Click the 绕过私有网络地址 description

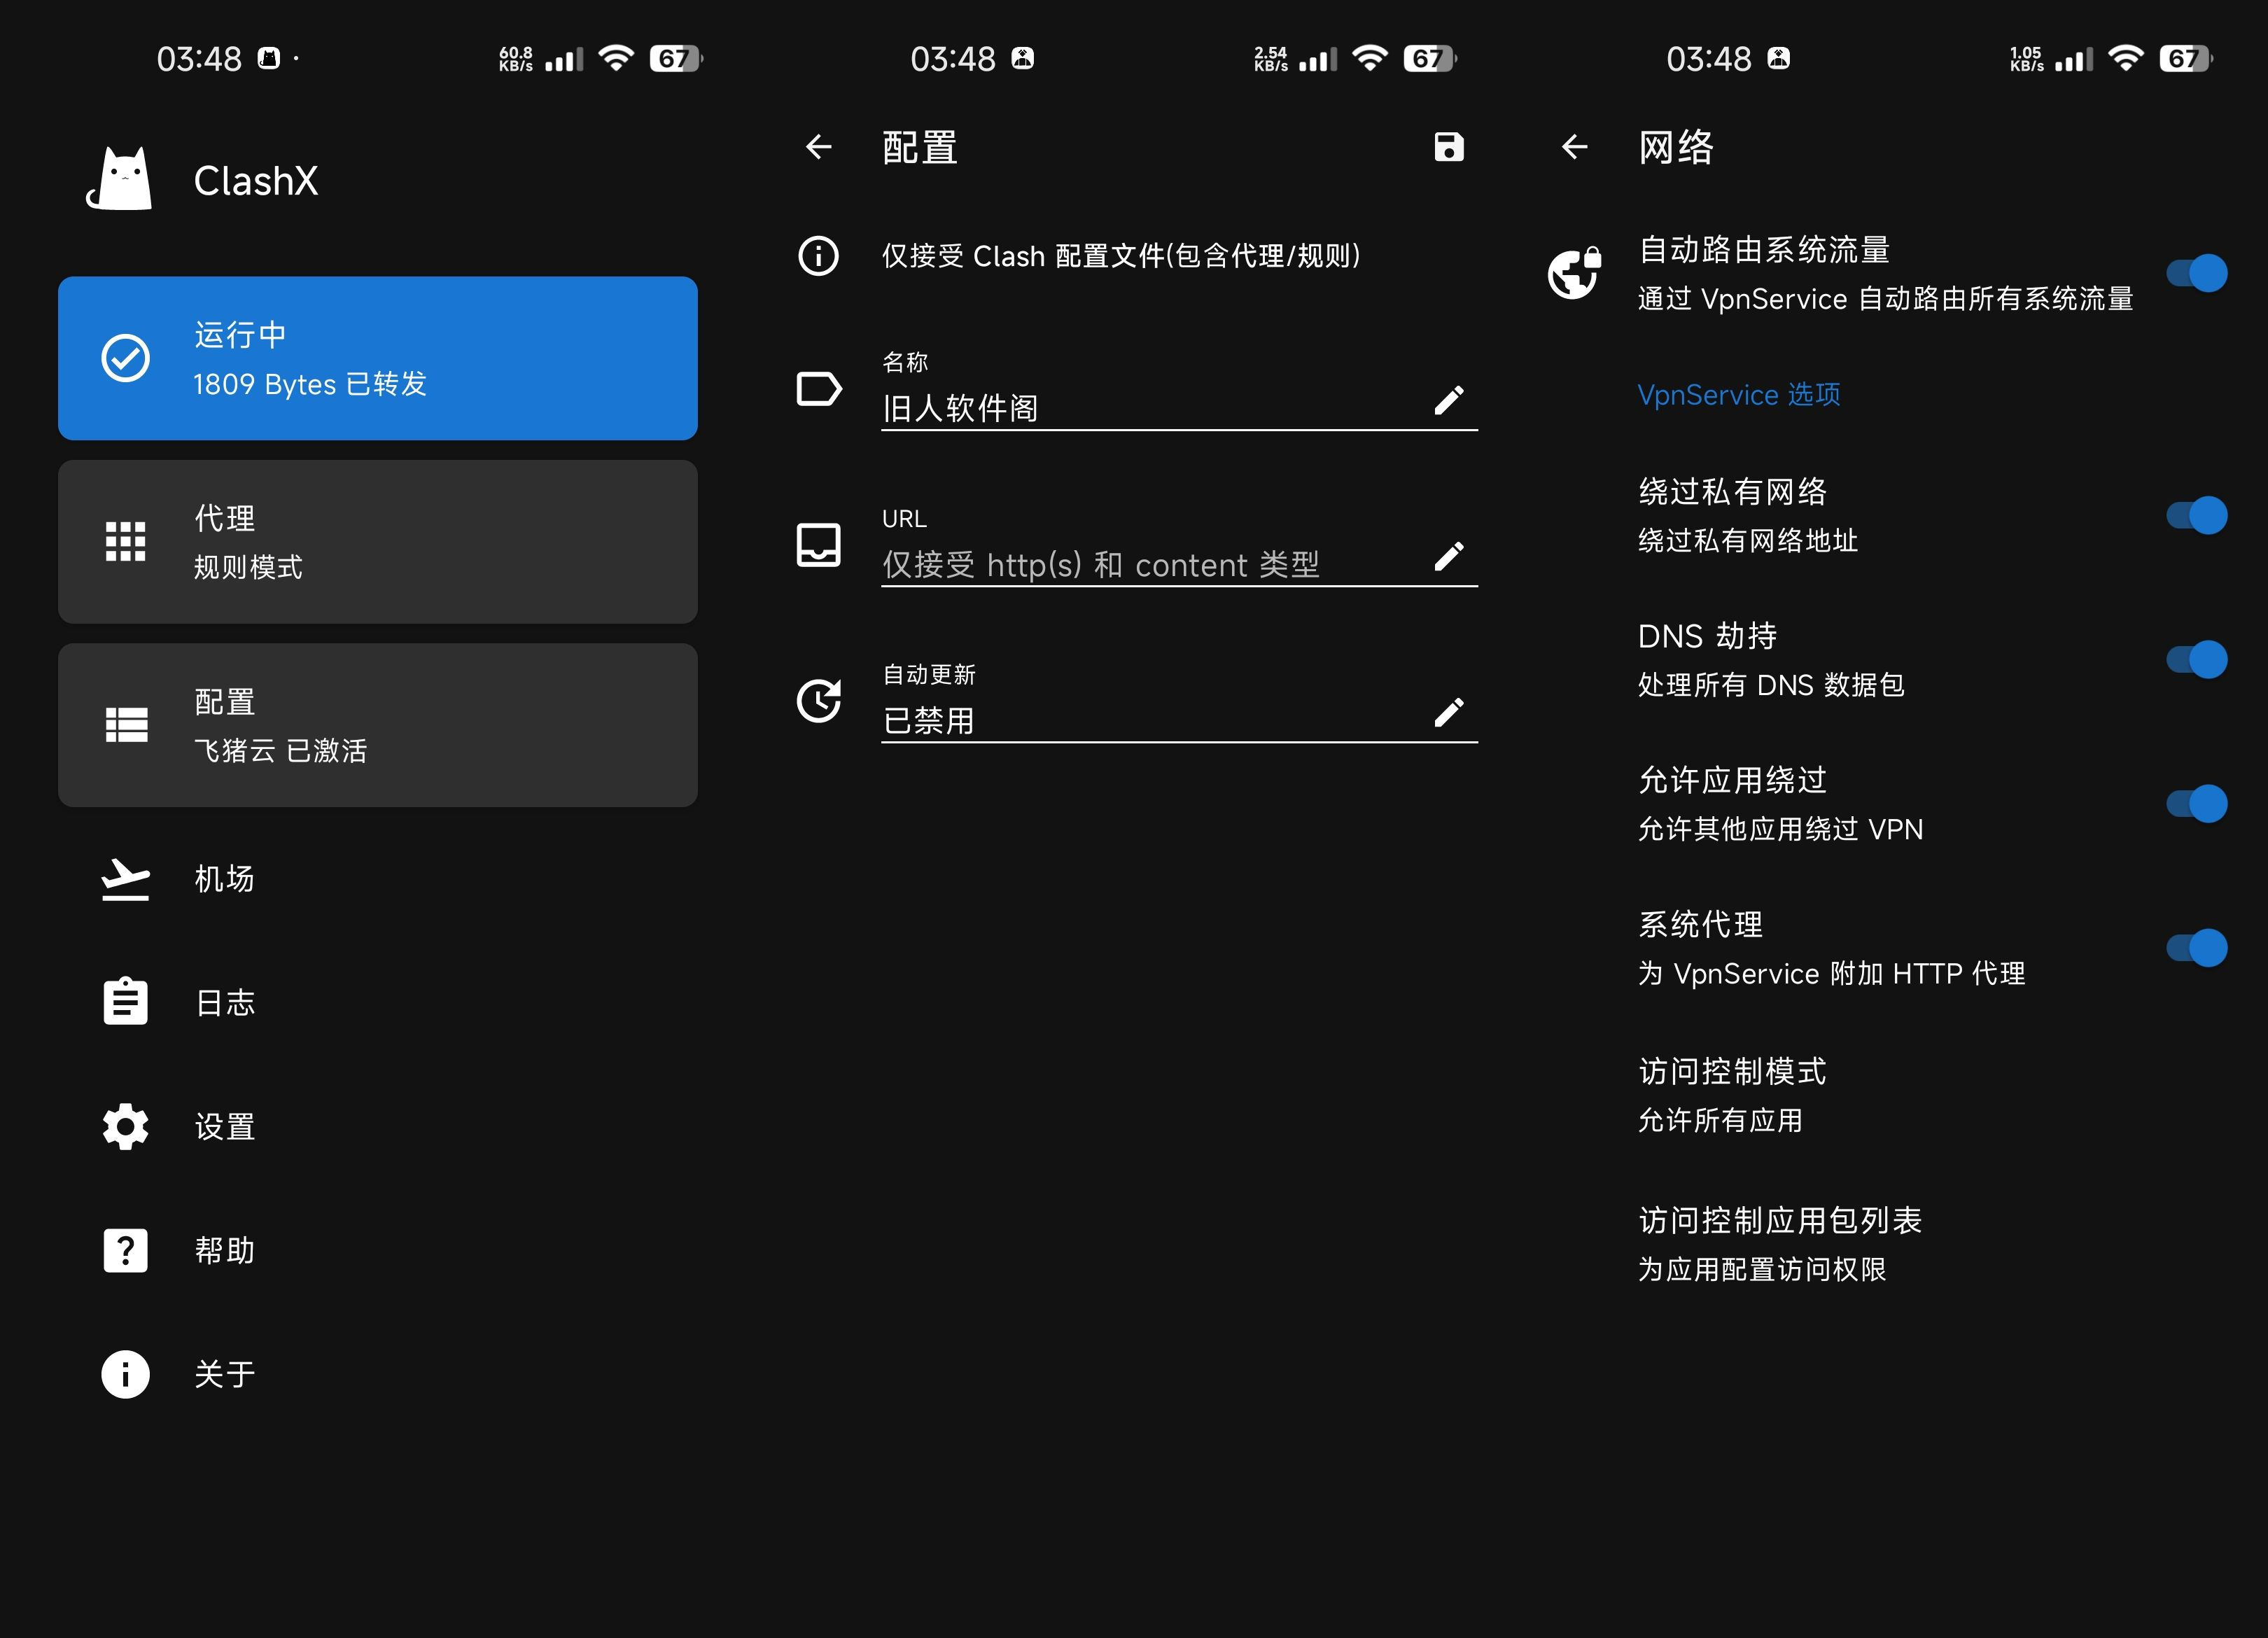point(1748,541)
